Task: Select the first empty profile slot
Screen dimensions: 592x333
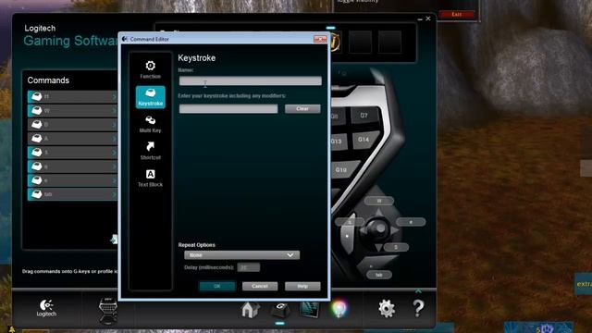Action: click(x=360, y=42)
